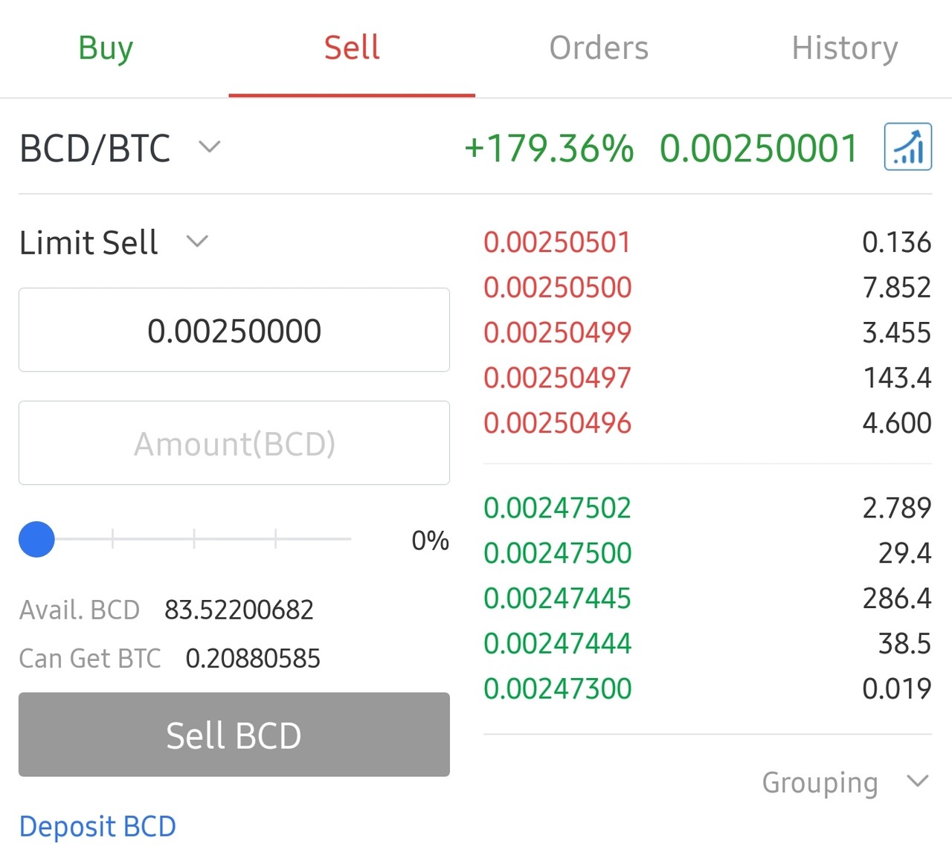The image size is (952, 852).
Task: Click the price input field
Action: coord(234,330)
